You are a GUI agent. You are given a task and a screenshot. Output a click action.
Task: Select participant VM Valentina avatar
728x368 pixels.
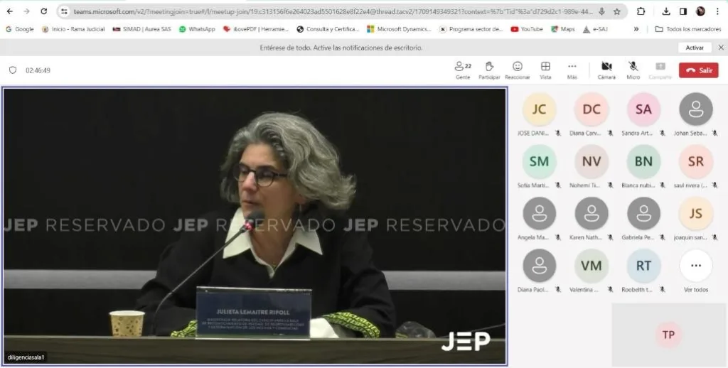point(591,266)
